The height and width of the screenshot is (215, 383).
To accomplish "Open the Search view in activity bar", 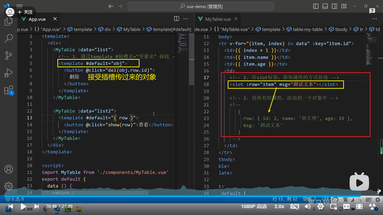I will coord(9,38).
